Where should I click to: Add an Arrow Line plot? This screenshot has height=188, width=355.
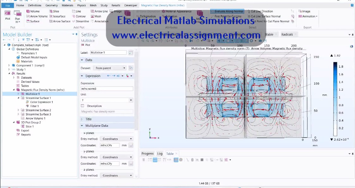pyautogui.click(x=99, y=11)
